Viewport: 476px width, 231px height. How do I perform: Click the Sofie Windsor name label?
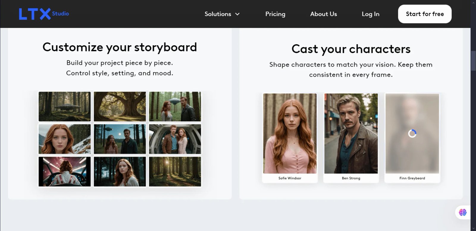point(290,178)
